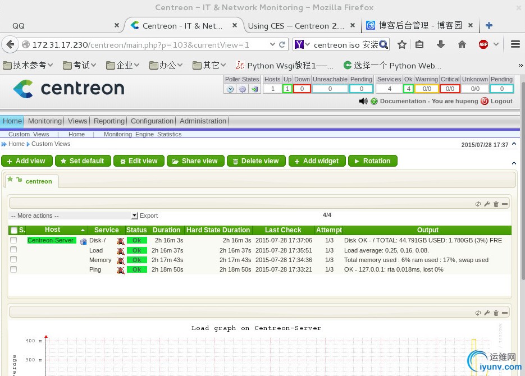Image resolution: width=525 pixels, height=376 pixels.
Task: Go to Firefox home page icon
Action: (462, 44)
